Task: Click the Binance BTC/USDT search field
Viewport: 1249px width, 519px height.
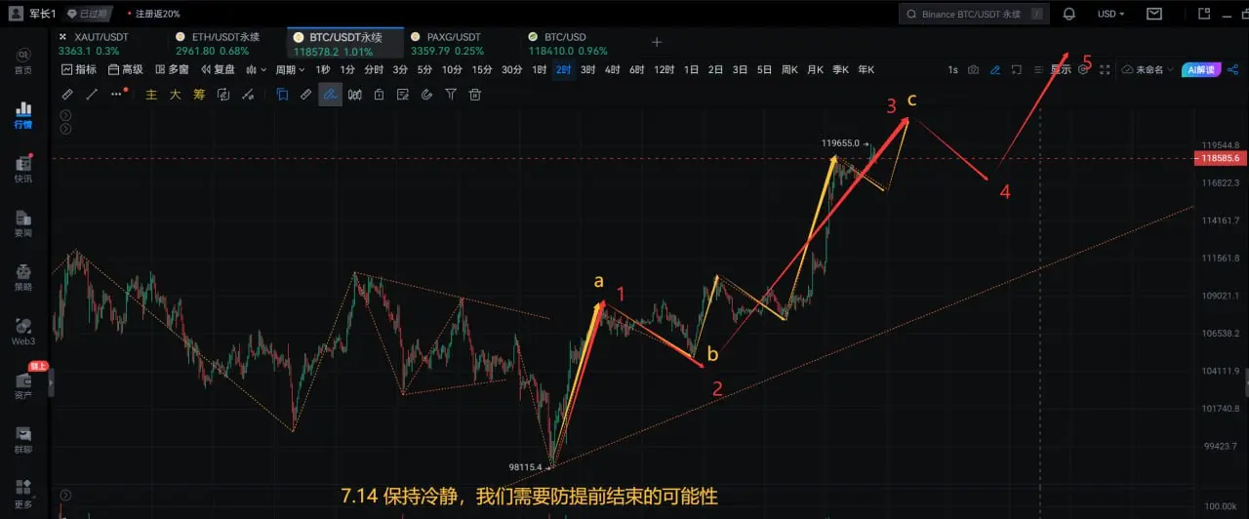Action: (x=974, y=14)
